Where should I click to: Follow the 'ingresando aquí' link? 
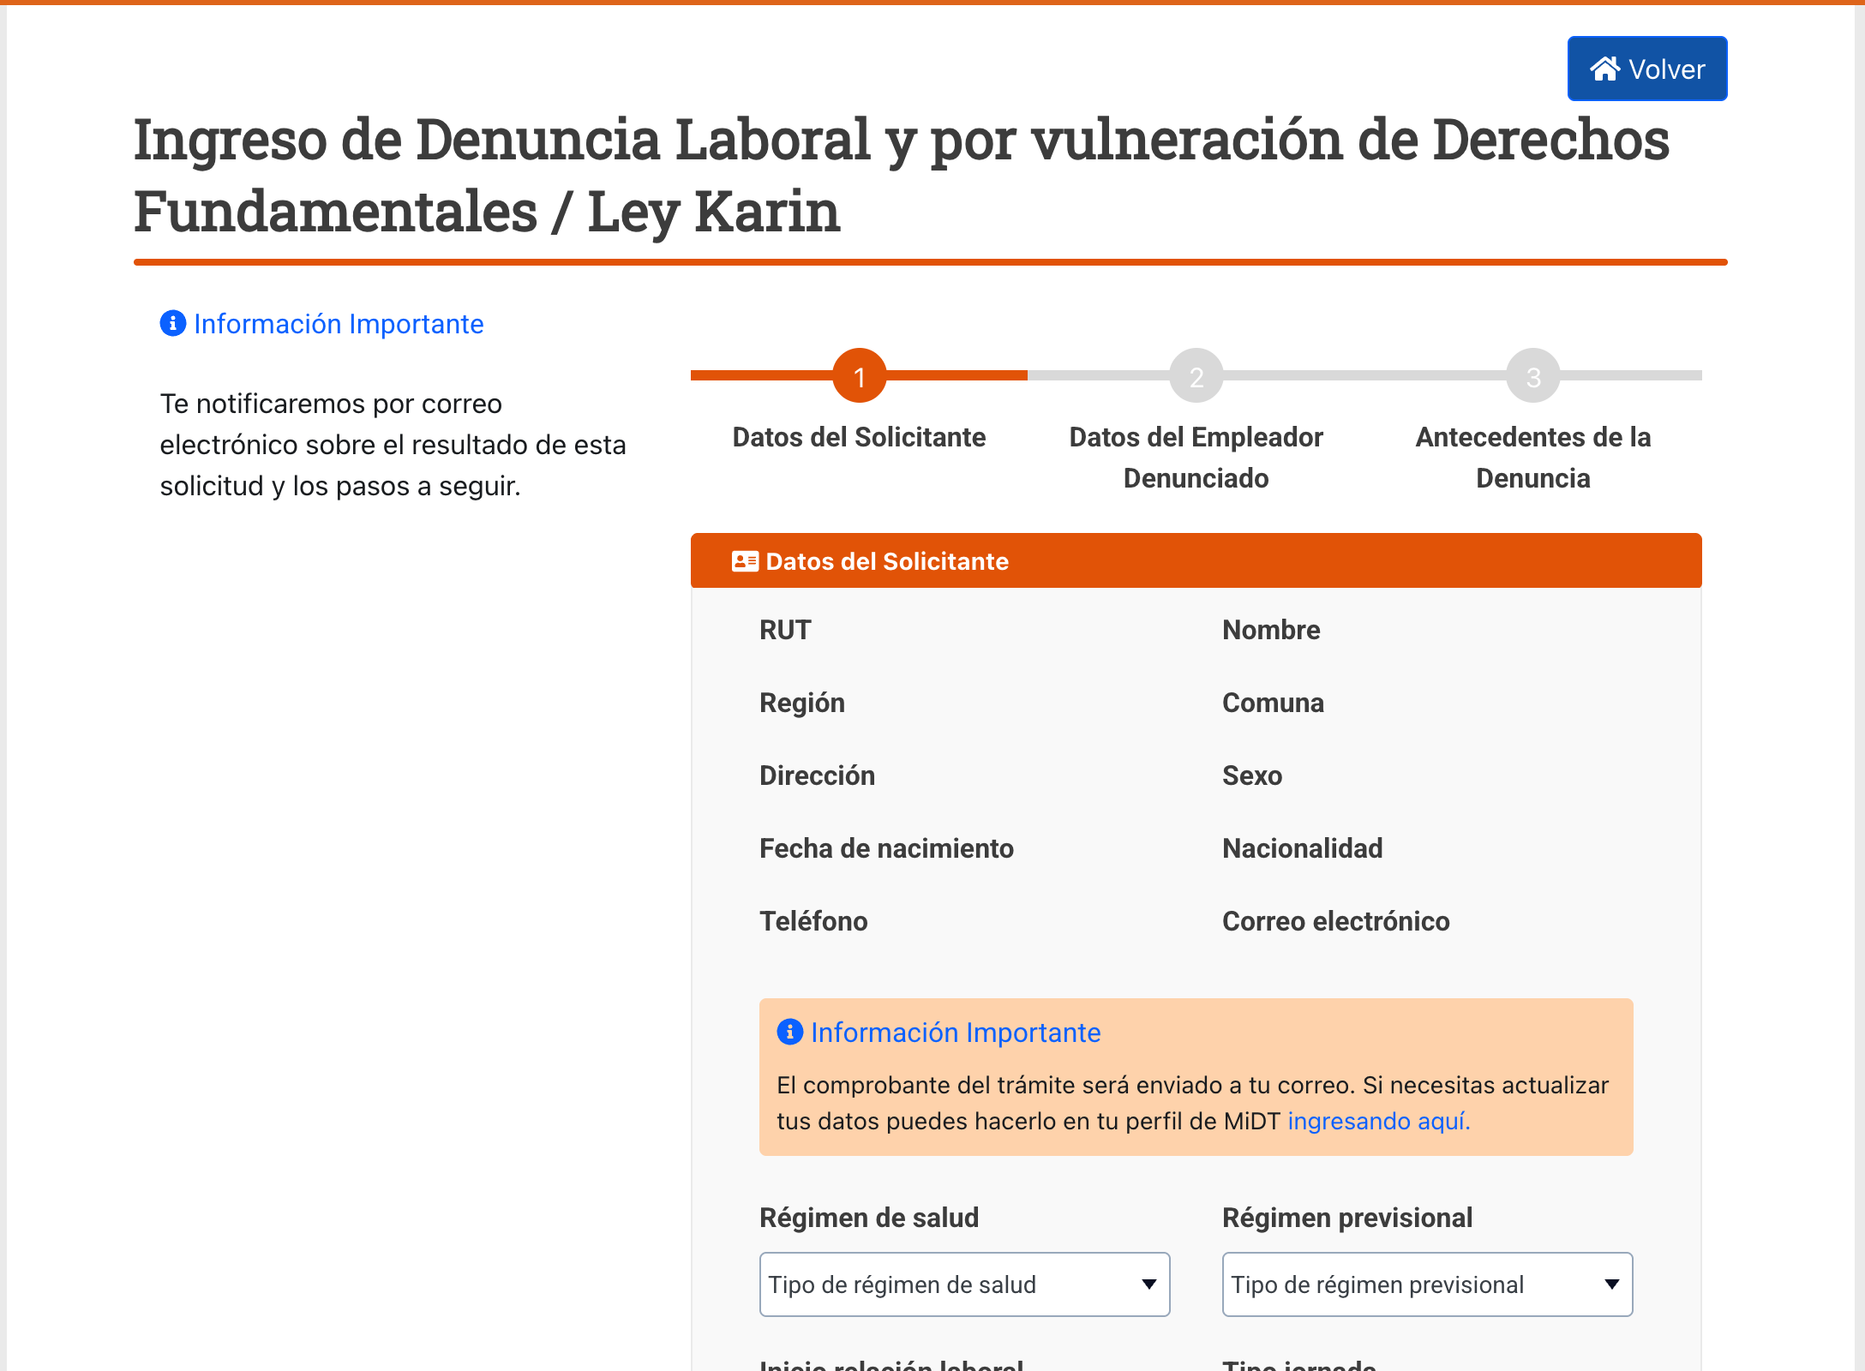[1379, 1121]
